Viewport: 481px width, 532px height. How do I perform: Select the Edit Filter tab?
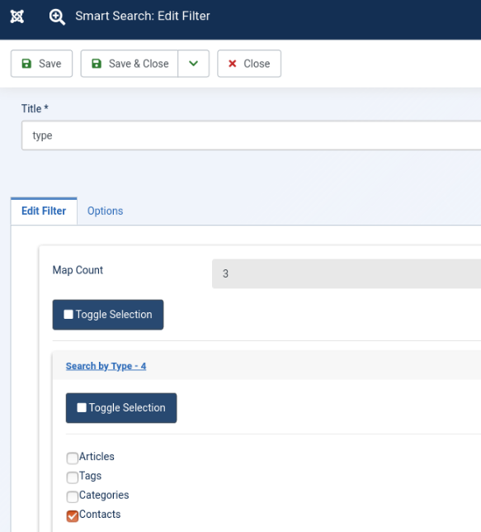coord(44,211)
